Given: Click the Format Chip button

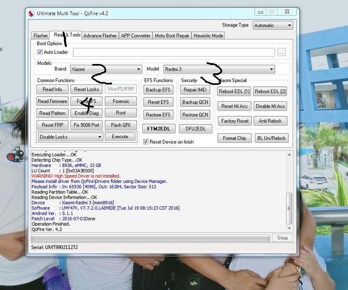Looking at the screenshot, I should tap(234, 138).
